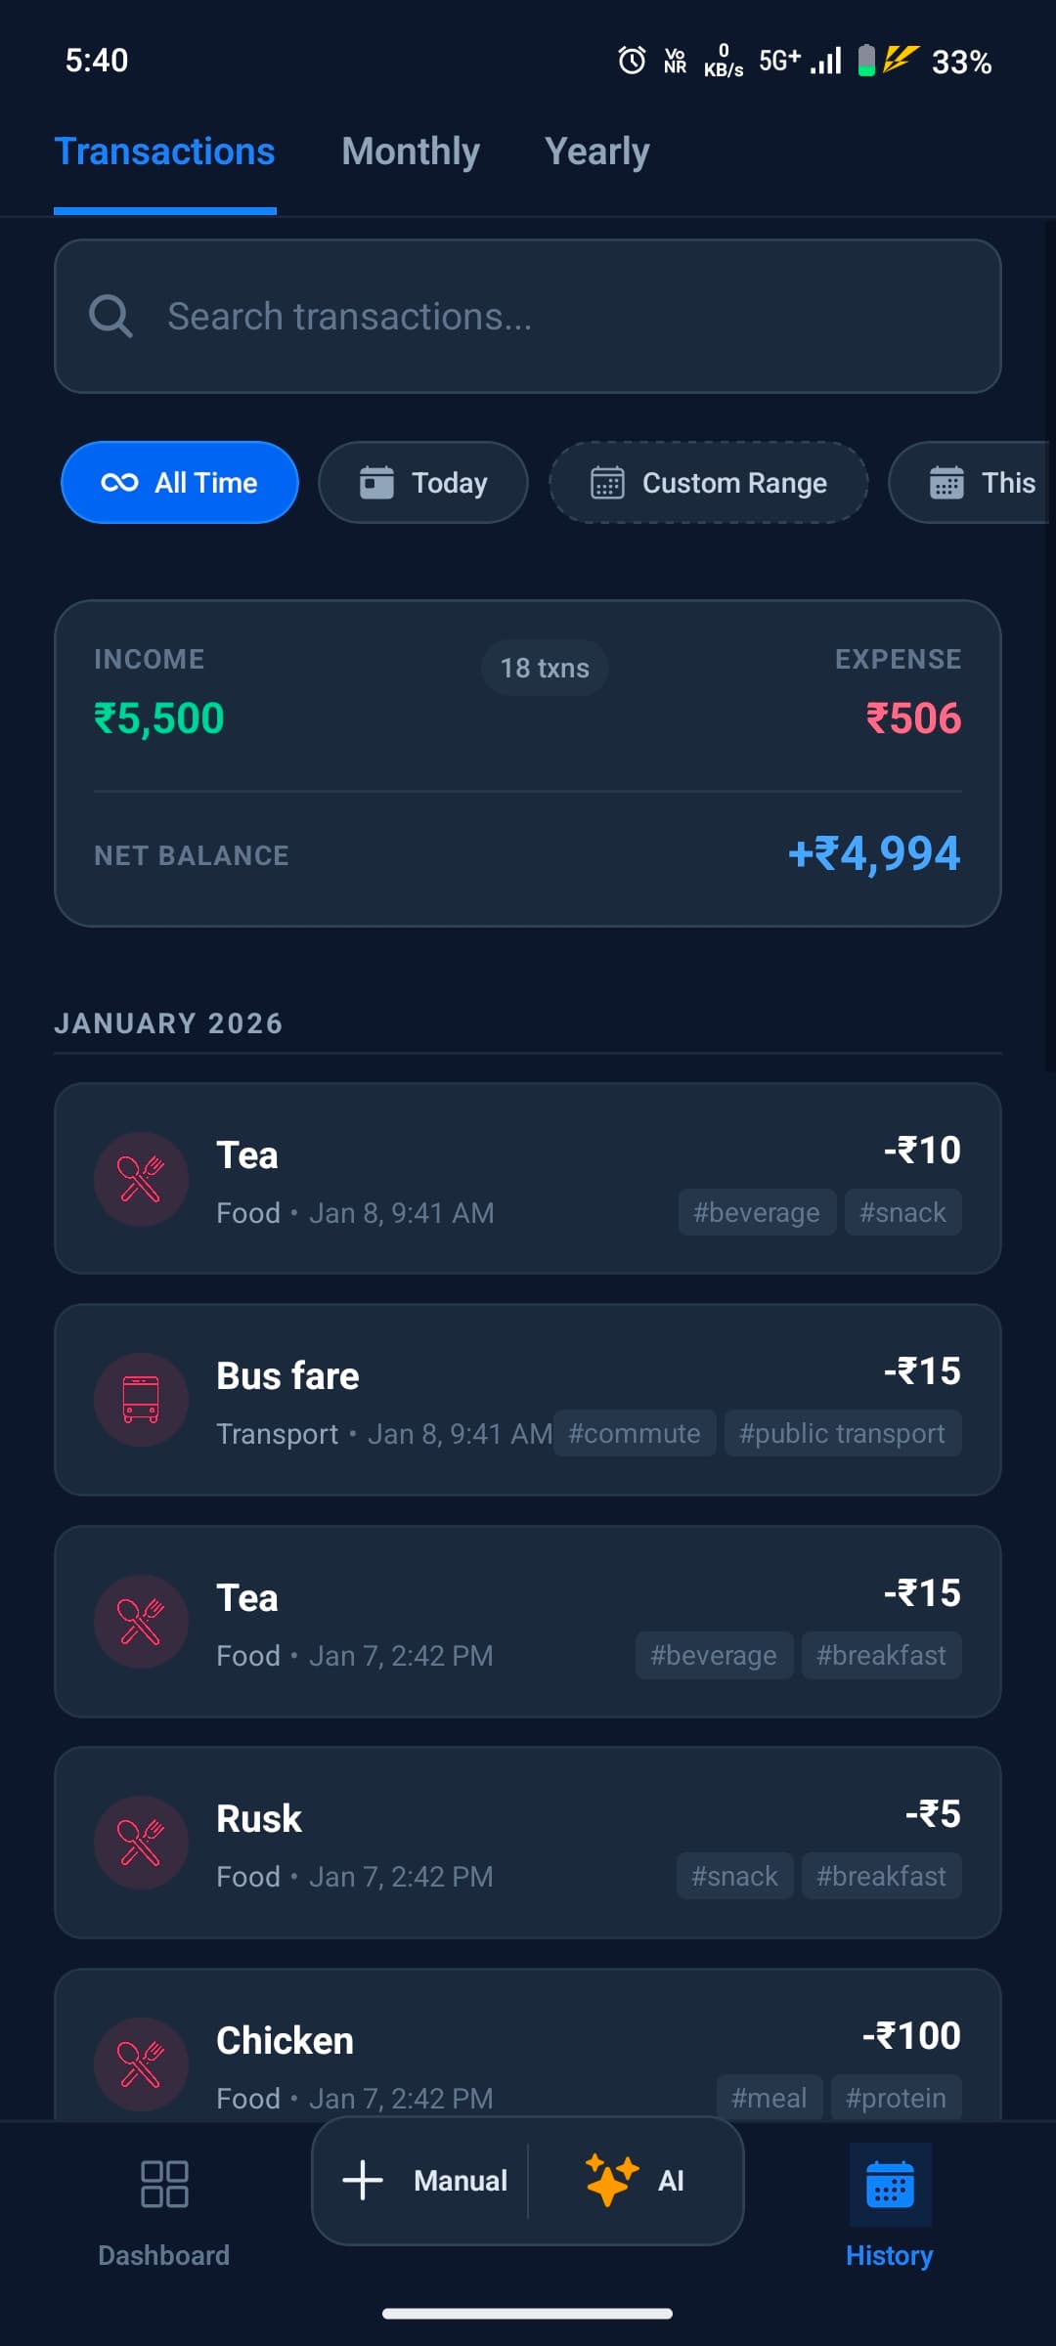Open the Transactions tab
The height and width of the screenshot is (2346, 1056).
coord(164,152)
